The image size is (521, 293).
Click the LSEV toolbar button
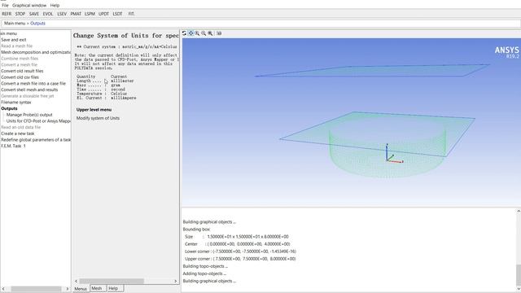coord(62,14)
